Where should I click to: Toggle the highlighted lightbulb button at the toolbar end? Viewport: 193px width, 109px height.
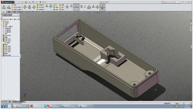coord(103,7)
